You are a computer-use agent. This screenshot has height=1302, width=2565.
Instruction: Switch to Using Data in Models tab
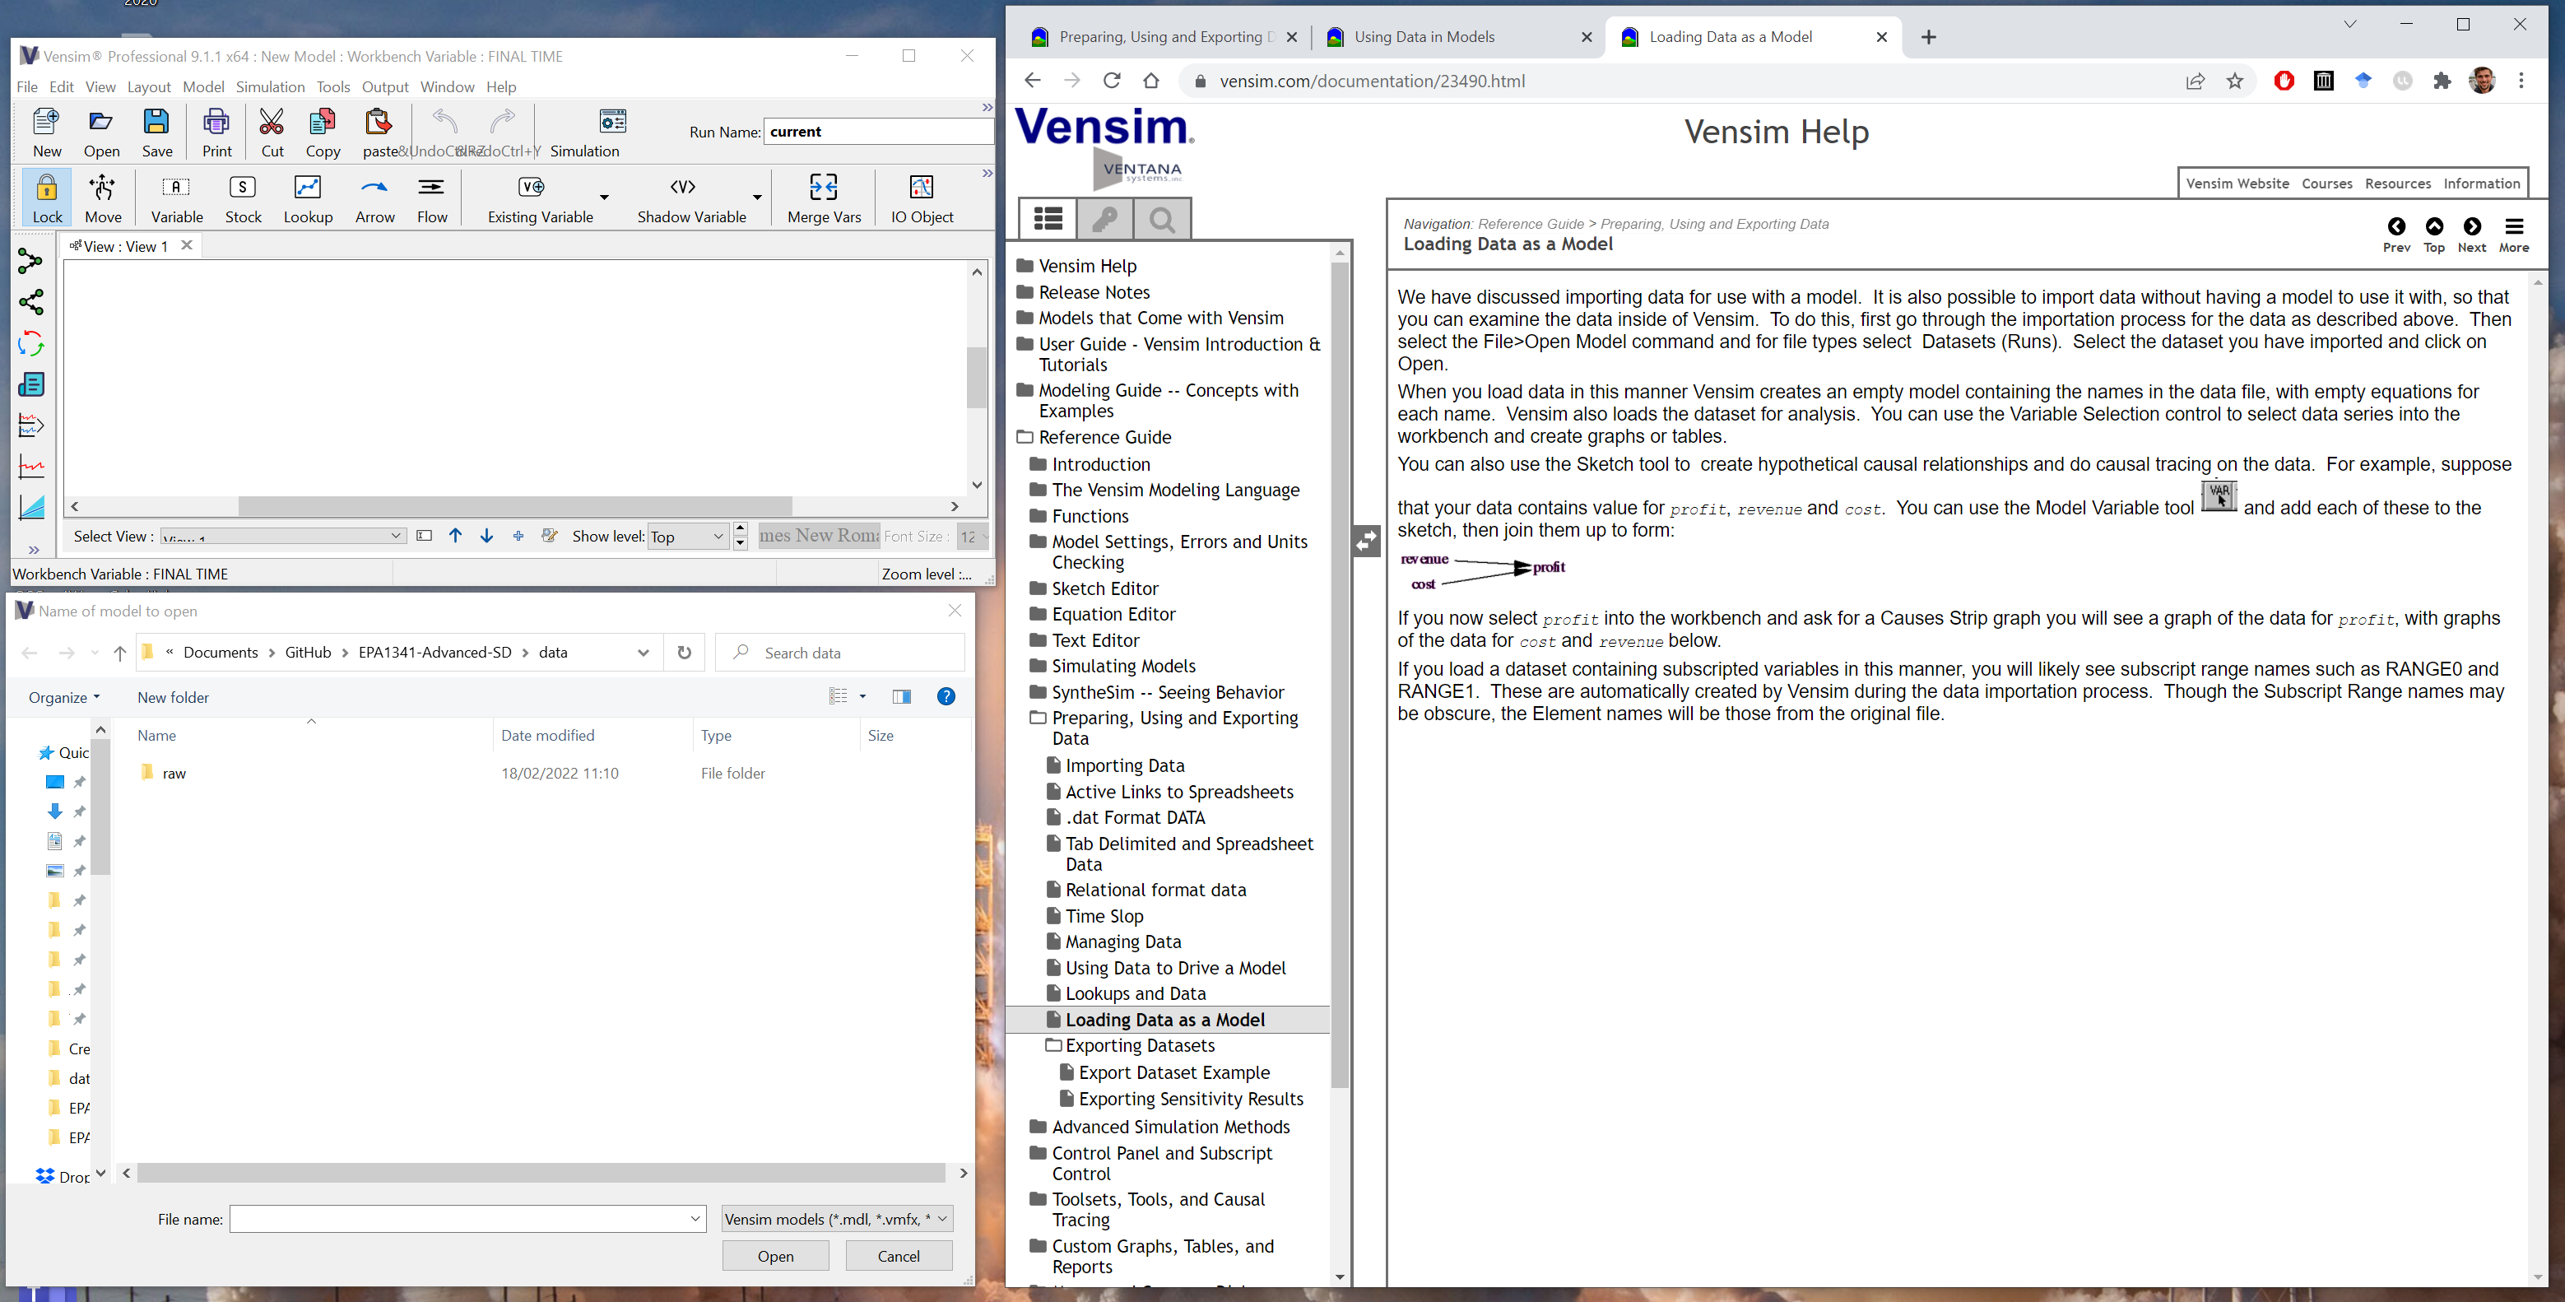coord(1457,37)
